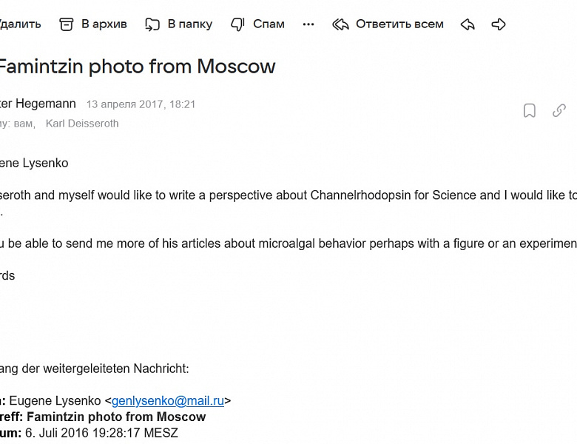577x444 pixels.
Task: Toggle the bookmark flag on this email
Action: (529, 110)
